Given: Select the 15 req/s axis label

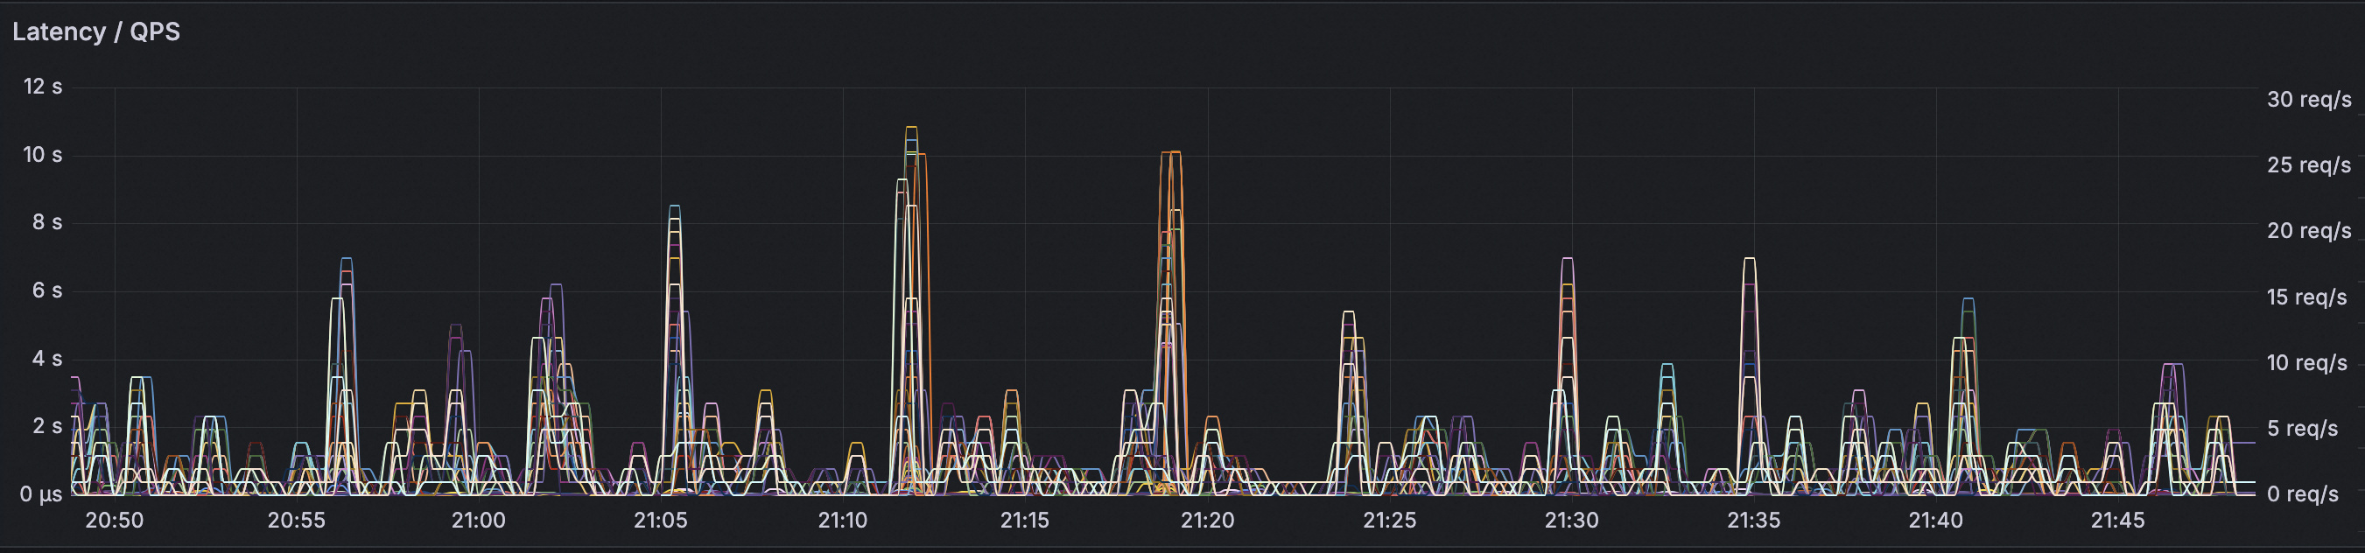Looking at the screenshot, I should tap(2307, 297).
